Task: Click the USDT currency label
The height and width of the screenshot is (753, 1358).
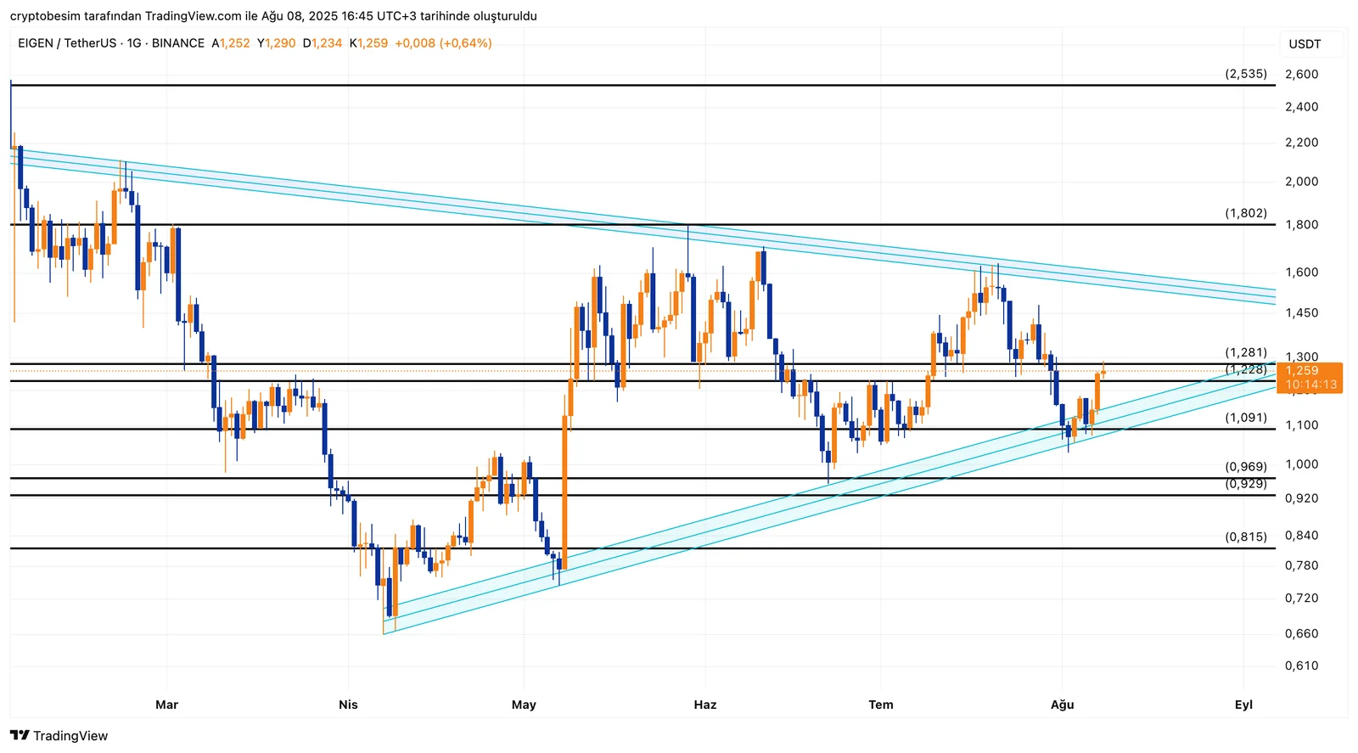Action: coord(1305,44)
